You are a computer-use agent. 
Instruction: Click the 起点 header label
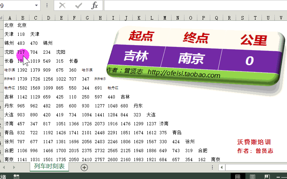coord(141,35)
